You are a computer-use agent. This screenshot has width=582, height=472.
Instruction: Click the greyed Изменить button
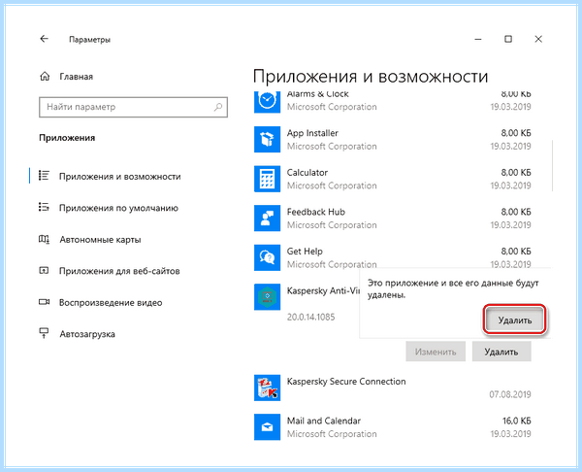point(436,352)
